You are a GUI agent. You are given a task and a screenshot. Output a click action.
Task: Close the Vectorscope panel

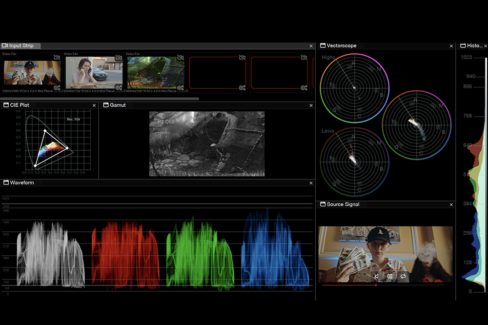coord(451,46)
